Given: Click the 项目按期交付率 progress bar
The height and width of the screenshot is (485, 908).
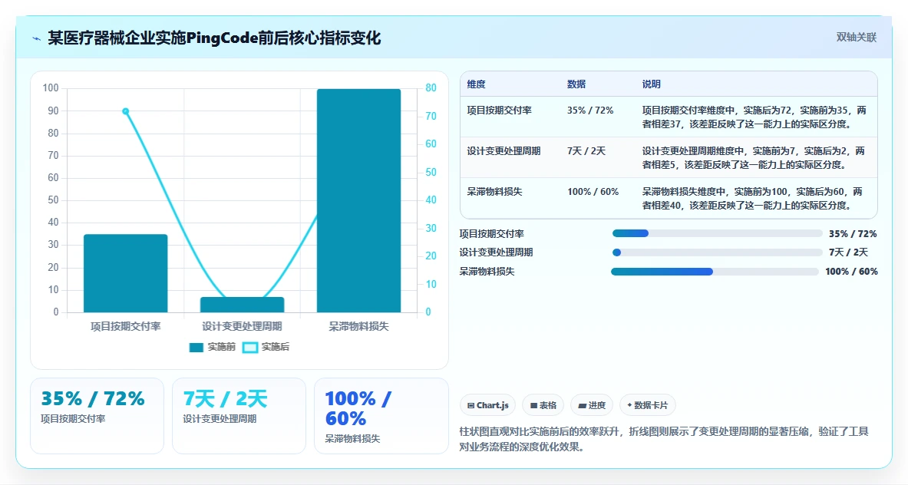Looking at the screenshot, I should 717,234.
